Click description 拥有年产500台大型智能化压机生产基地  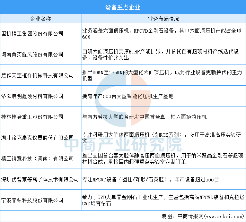tap(128, 96)
